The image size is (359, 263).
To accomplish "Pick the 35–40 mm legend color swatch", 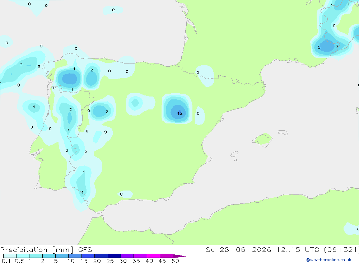I will pyautogui.click(x=140, y=256).
